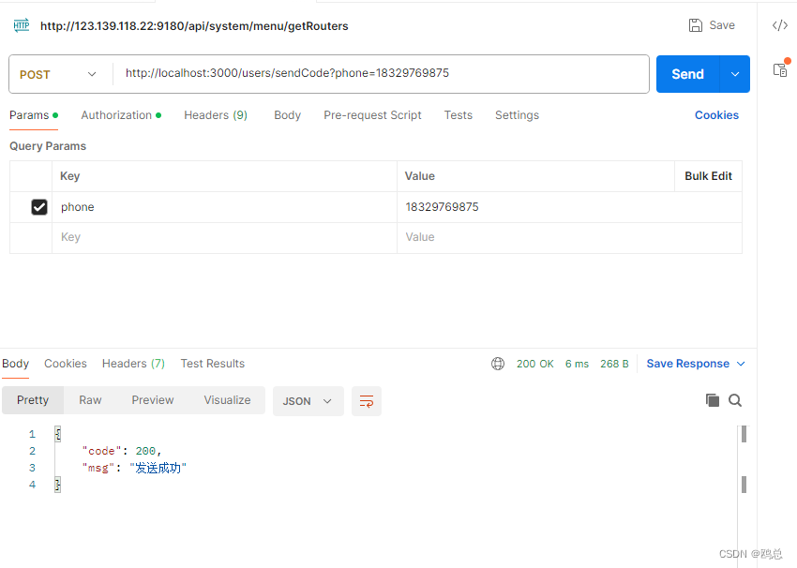
Task: Click the Query Params heading
Action: pos(48,146)
